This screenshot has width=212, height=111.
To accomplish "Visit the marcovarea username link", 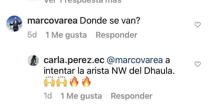I will click(52, 21).
